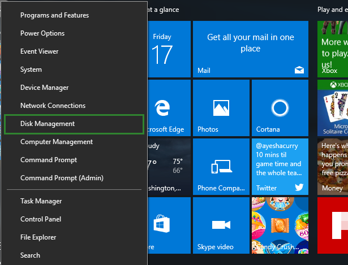Open the Store shopping bag icon

[162, 224]
